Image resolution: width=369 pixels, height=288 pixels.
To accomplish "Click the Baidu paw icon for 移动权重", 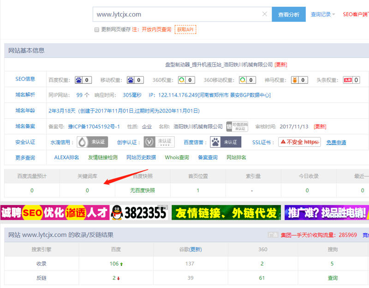I will point(131,80).
